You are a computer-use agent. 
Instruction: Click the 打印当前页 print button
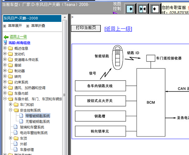(86, 28)
